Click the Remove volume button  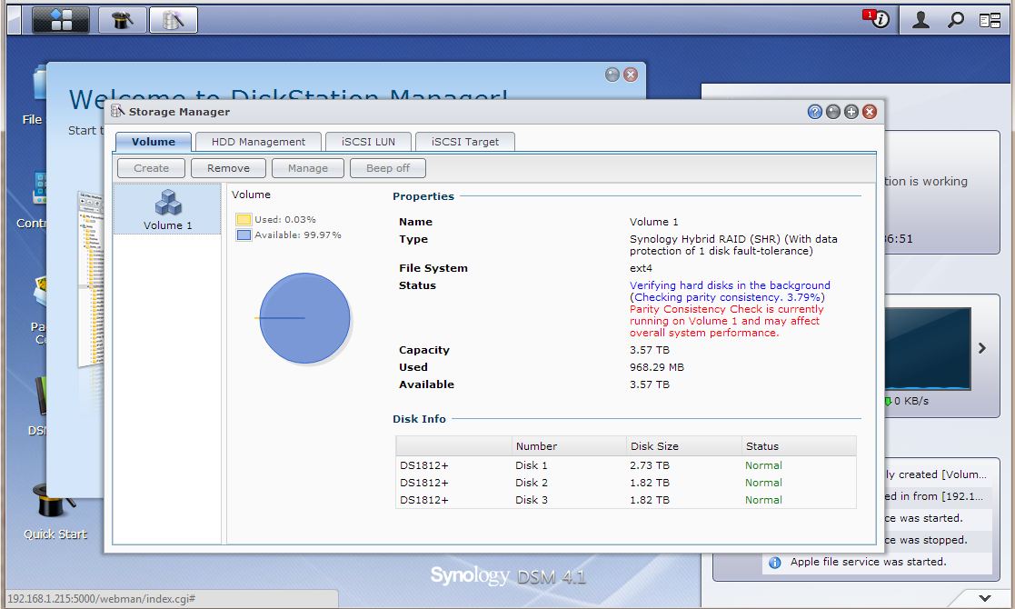point(228,168)
